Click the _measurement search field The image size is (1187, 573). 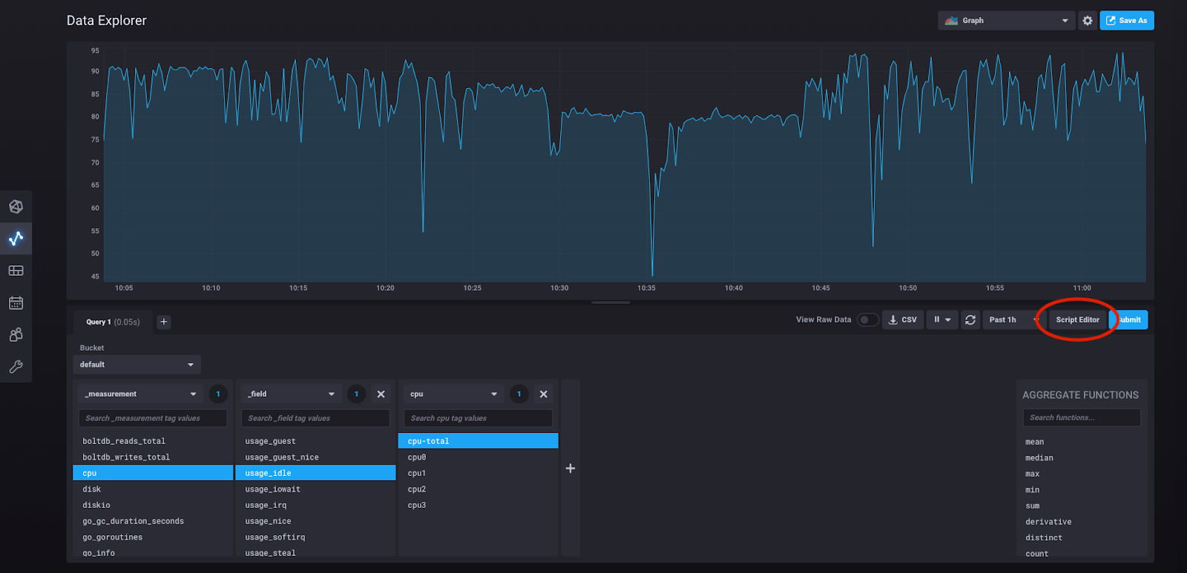pos(153,418)
